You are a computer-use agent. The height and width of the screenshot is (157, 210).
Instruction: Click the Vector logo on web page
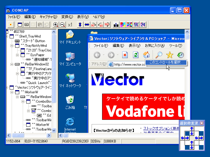coord(118,79)
